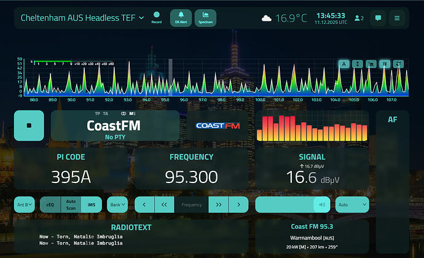Open the chat speech bubble icon
This screenshot has width=424, height=258.
click(x=378, y=18)
